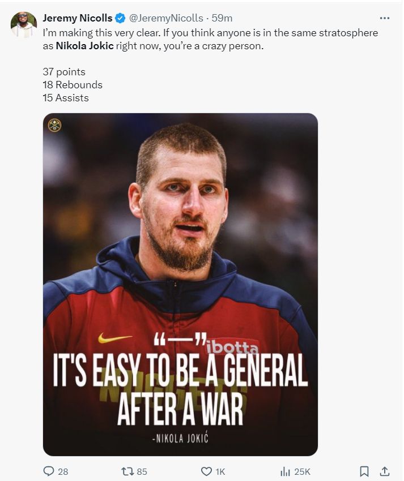Image resolution: width=404 pixels, height=481 pixels.
Task: Share the post with the upload arrow icon
Action: (x=385, y=471)
